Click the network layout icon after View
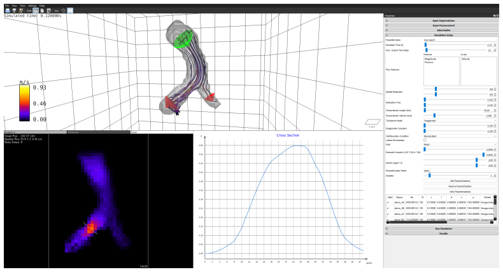The image size is (503, 272). 63,11
